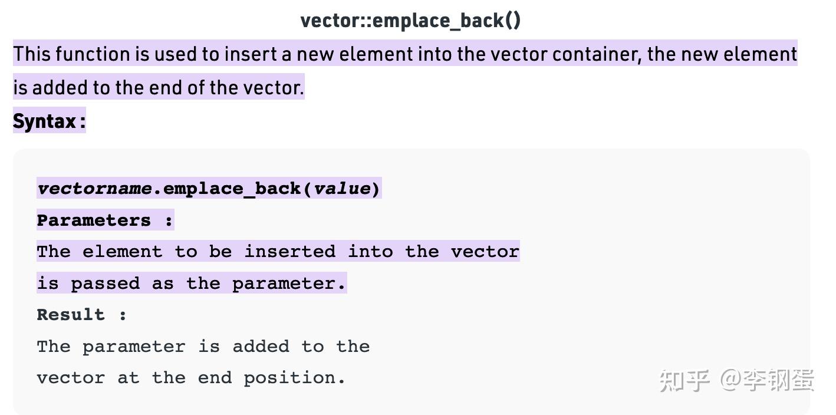The image size is (836, 415).
Task: Click the 知乎 logo watermark
Action: (684, 380)
